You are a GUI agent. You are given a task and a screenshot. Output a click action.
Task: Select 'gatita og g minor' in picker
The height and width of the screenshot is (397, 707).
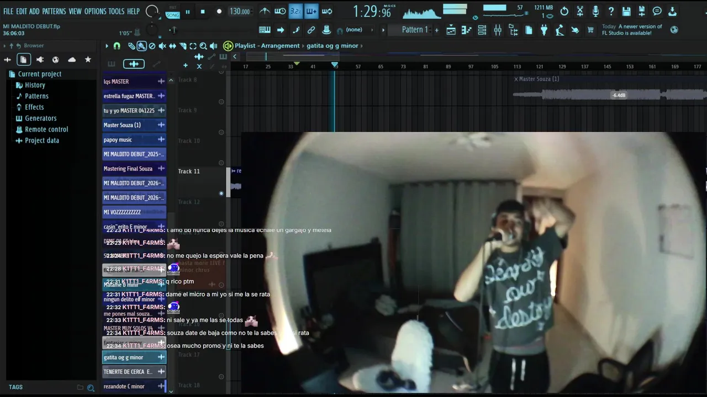134,357
